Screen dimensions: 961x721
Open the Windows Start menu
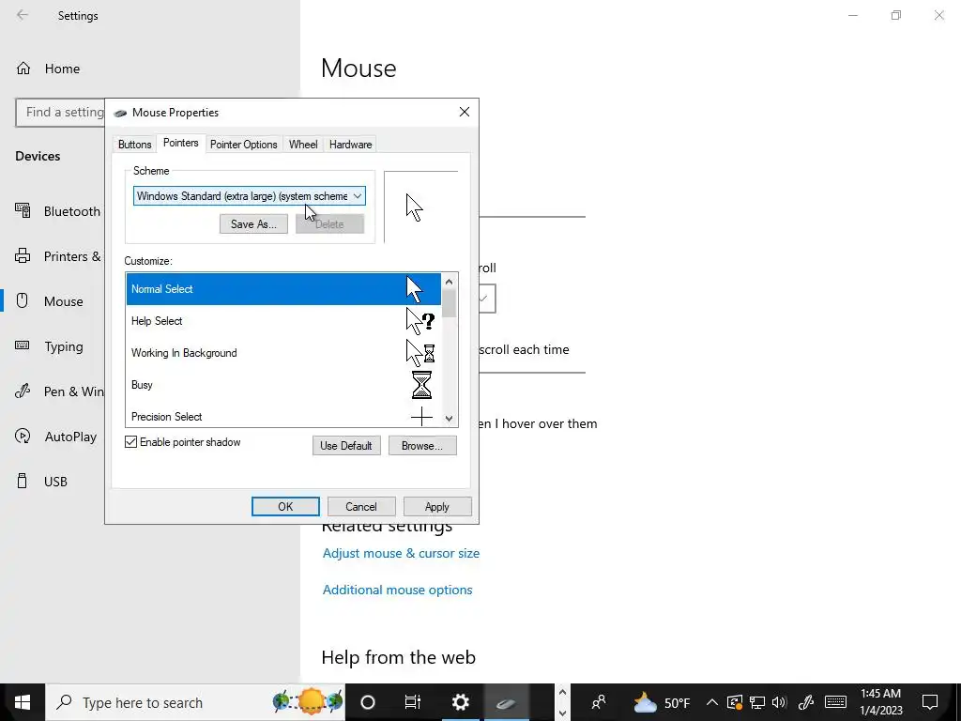click(23, 702)
